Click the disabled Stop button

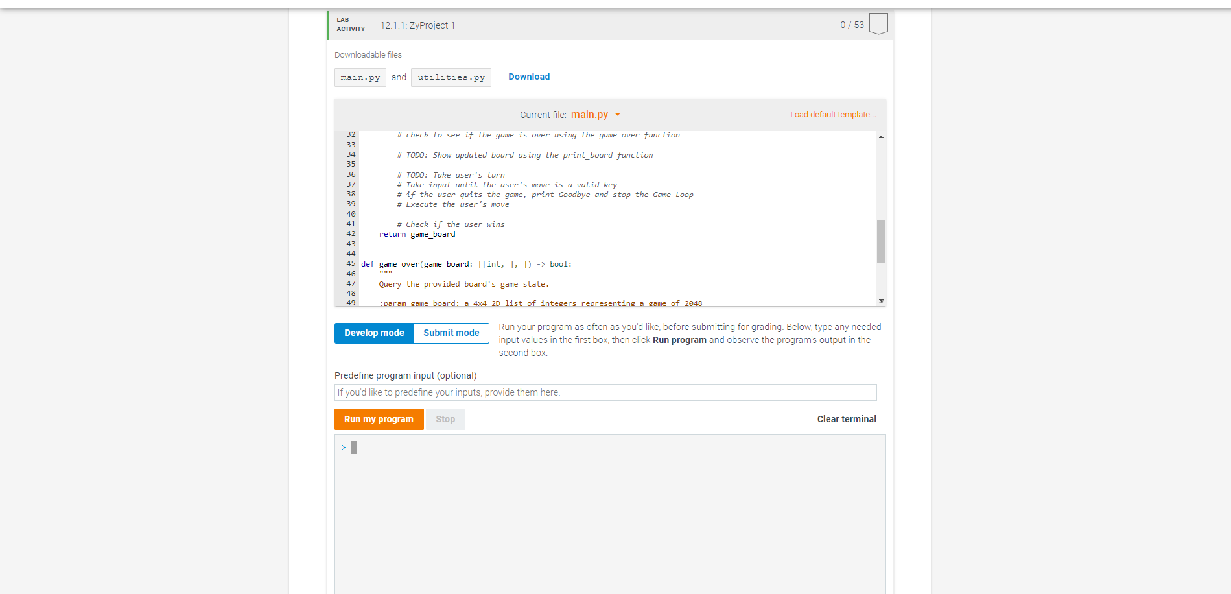(445, 419)
